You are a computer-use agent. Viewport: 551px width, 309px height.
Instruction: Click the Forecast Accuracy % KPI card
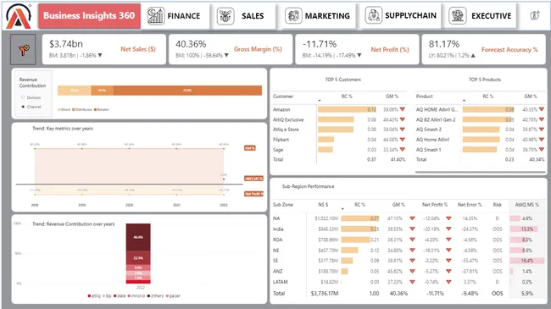coord(483,49)
